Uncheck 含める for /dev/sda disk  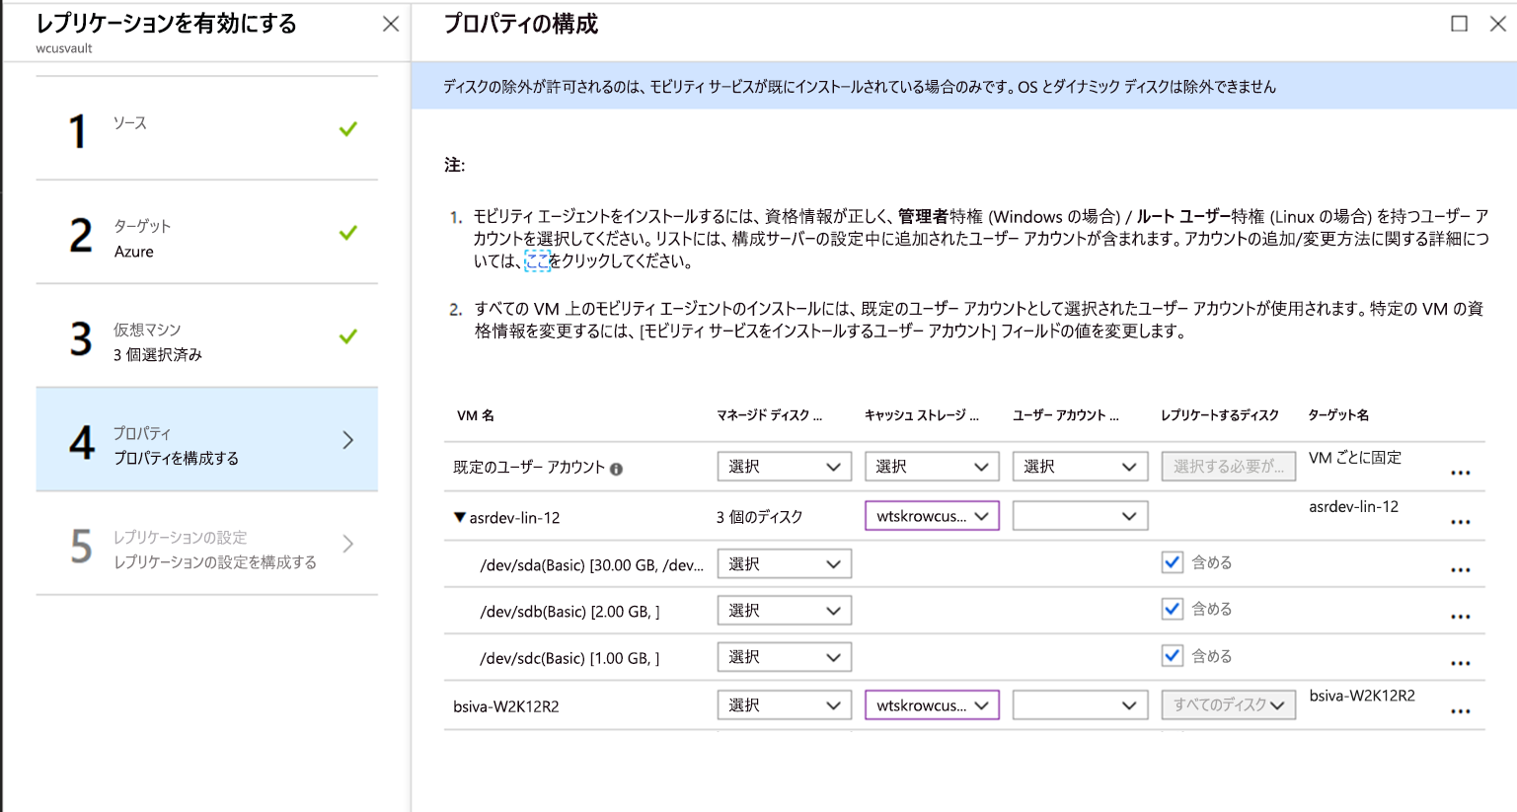pos(1172,562)
